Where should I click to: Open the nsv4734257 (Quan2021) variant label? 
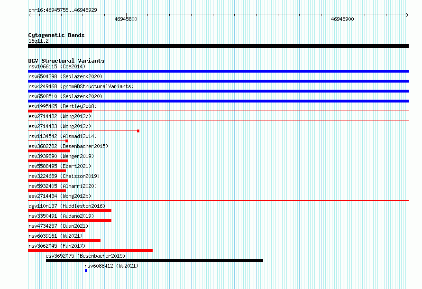pos(58,226)
